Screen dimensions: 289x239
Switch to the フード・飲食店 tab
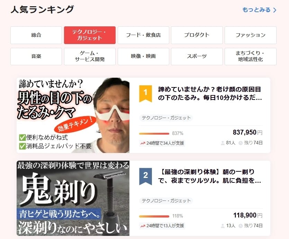[x=143, y=35]
